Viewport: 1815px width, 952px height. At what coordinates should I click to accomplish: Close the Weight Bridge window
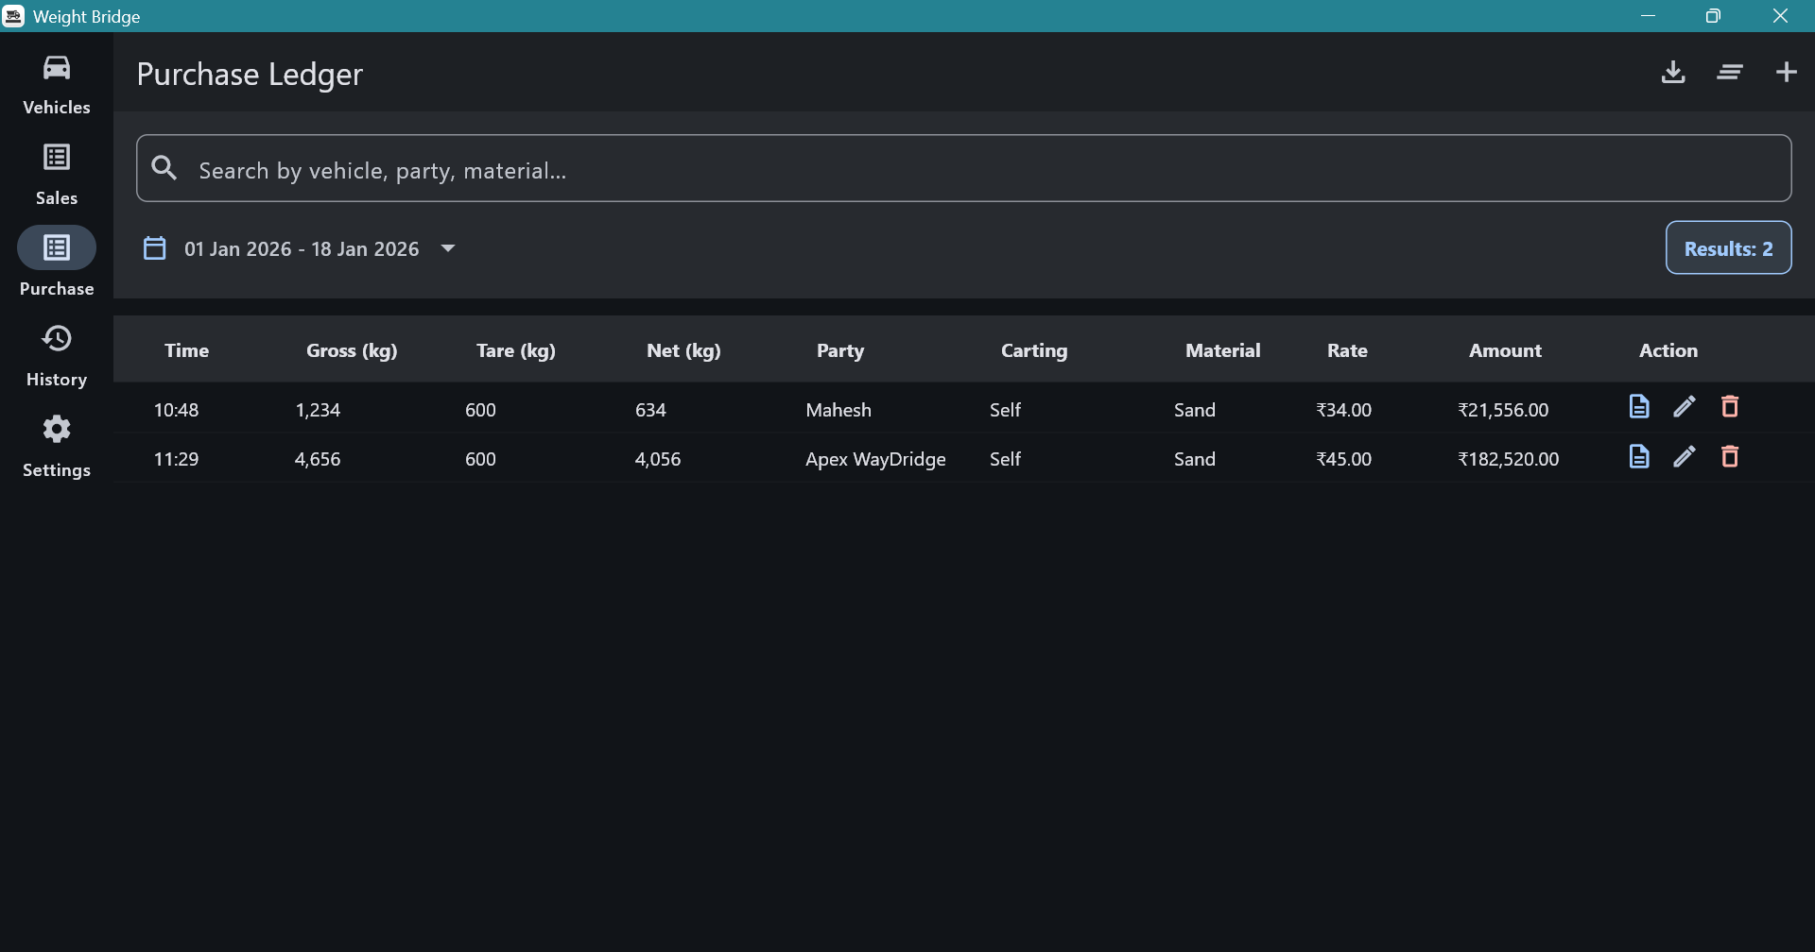tap(1780, 16)
